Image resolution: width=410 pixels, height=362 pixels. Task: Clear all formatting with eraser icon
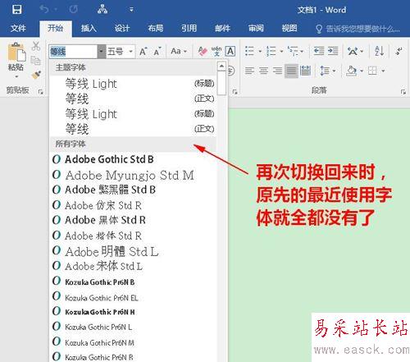click(x=203, y=51)
